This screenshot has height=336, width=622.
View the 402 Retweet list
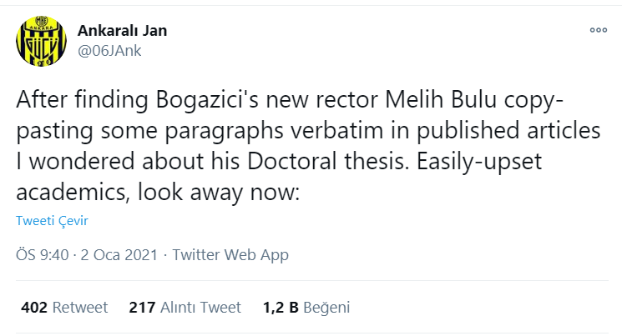pyautogui.click(x=64, y=307)
